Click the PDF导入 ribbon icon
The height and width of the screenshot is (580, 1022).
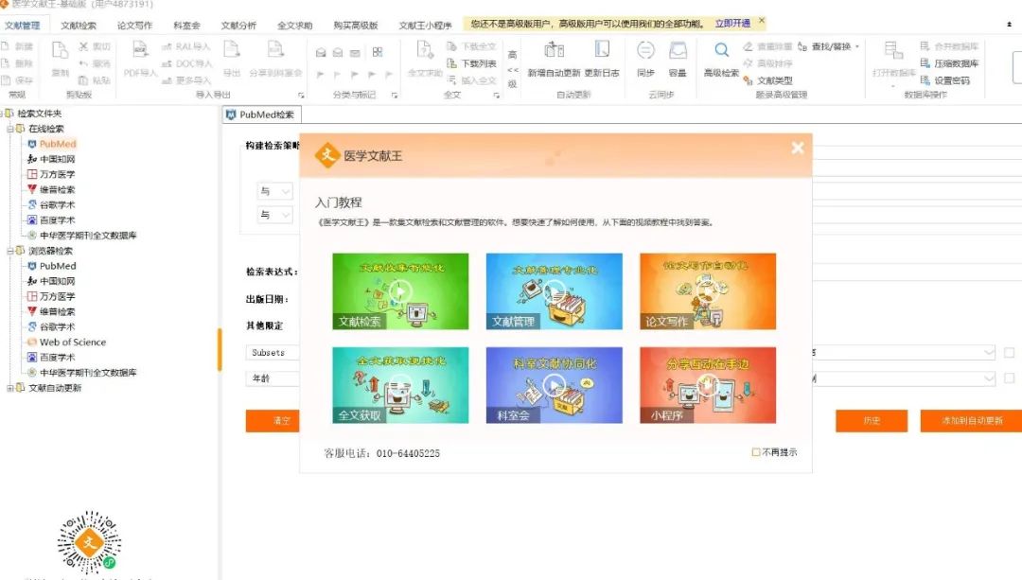pyautogui.click(x=140, y=50)
